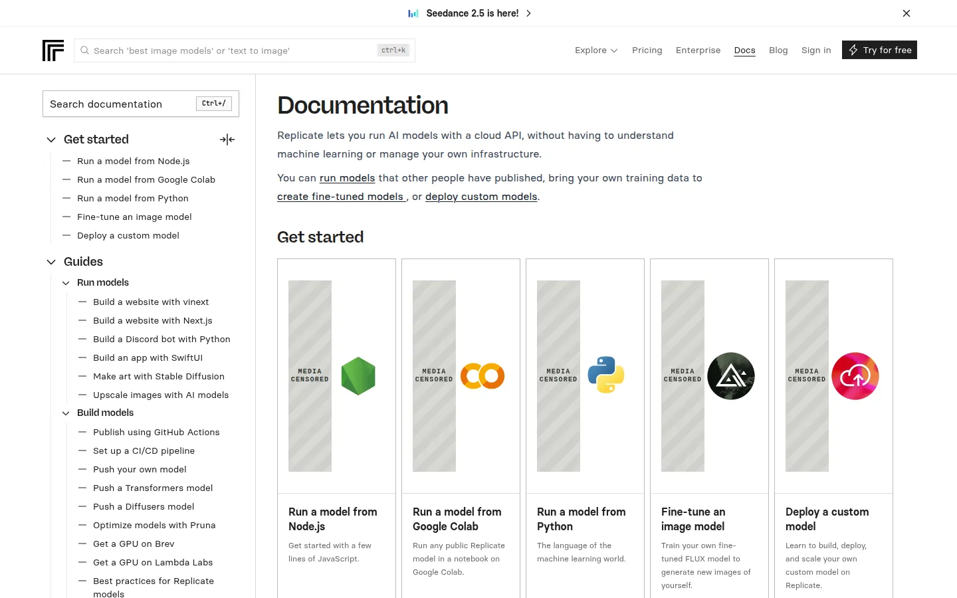
Task: Open Make art with Stable Diffusion guide
Action: point(159,376)
